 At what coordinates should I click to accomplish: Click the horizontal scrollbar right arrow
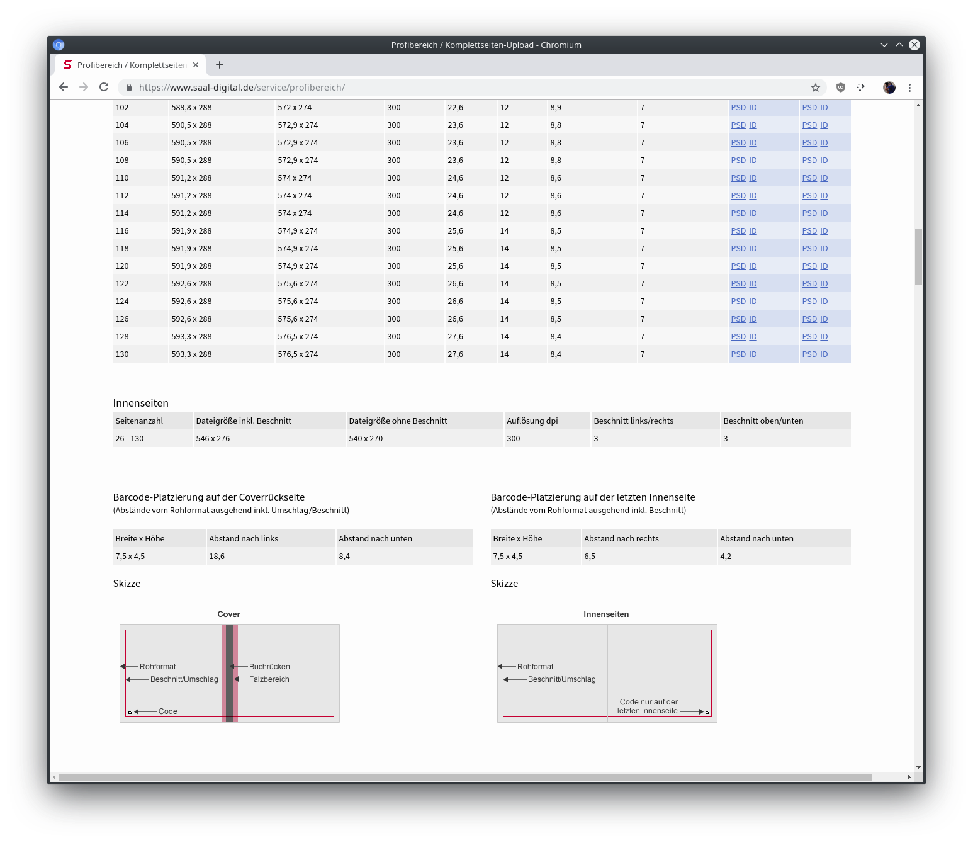click(x=909, y=777)
